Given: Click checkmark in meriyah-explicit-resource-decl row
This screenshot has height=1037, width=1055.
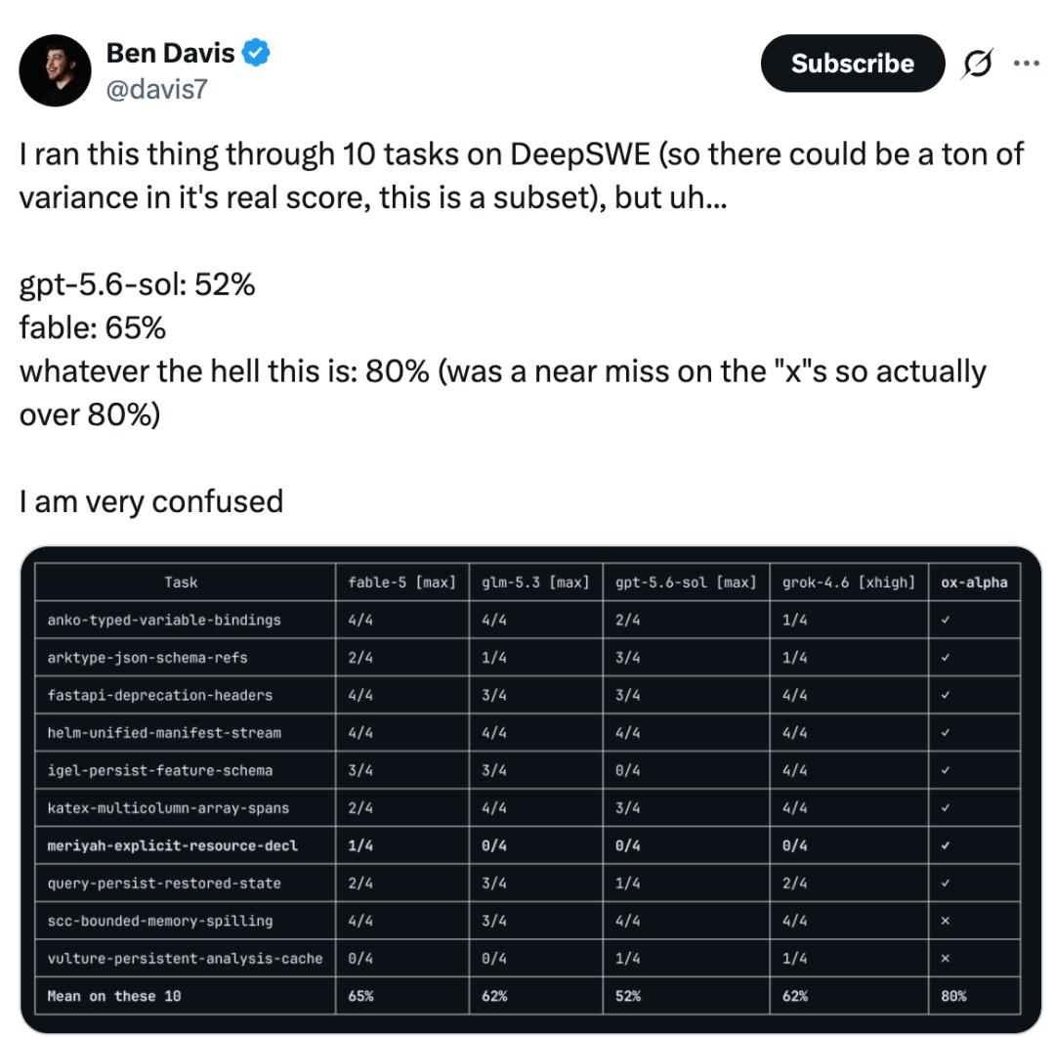Looking at the screenshot, I should [x=946, y=845].
